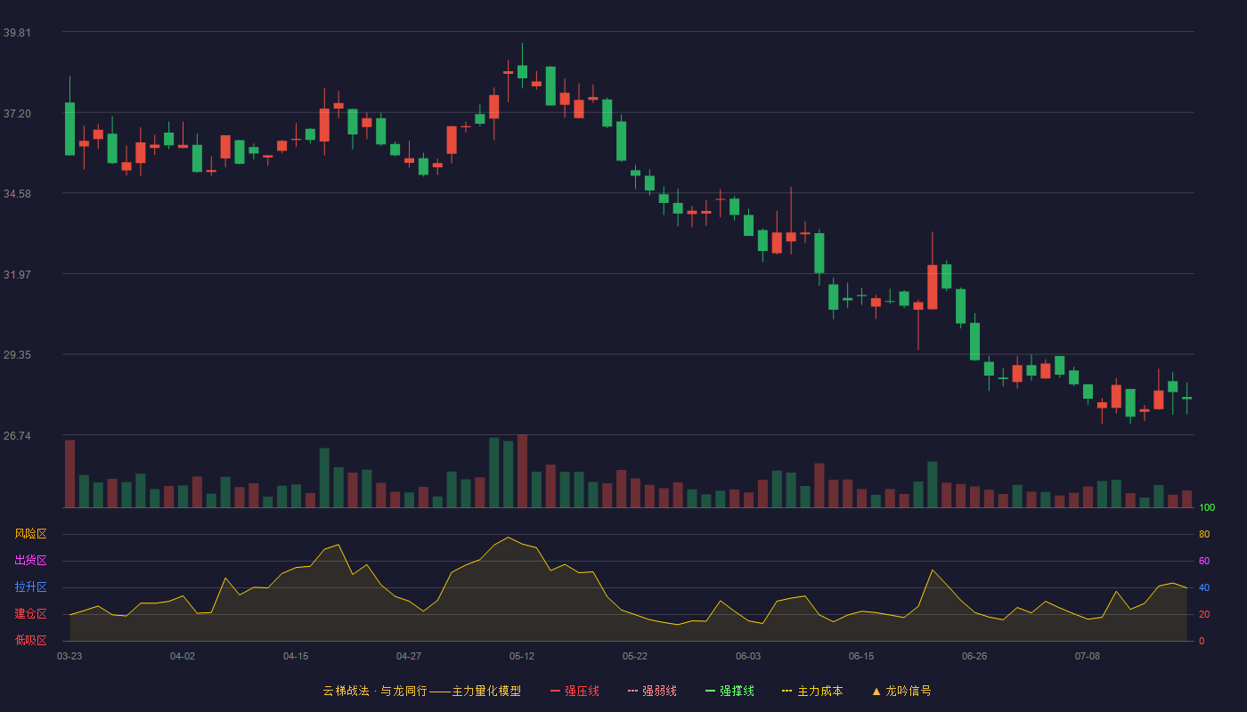Viewport: 1247px width, 712px height.
Task: Click the 出货区 zone label
Action: point(30,561)
